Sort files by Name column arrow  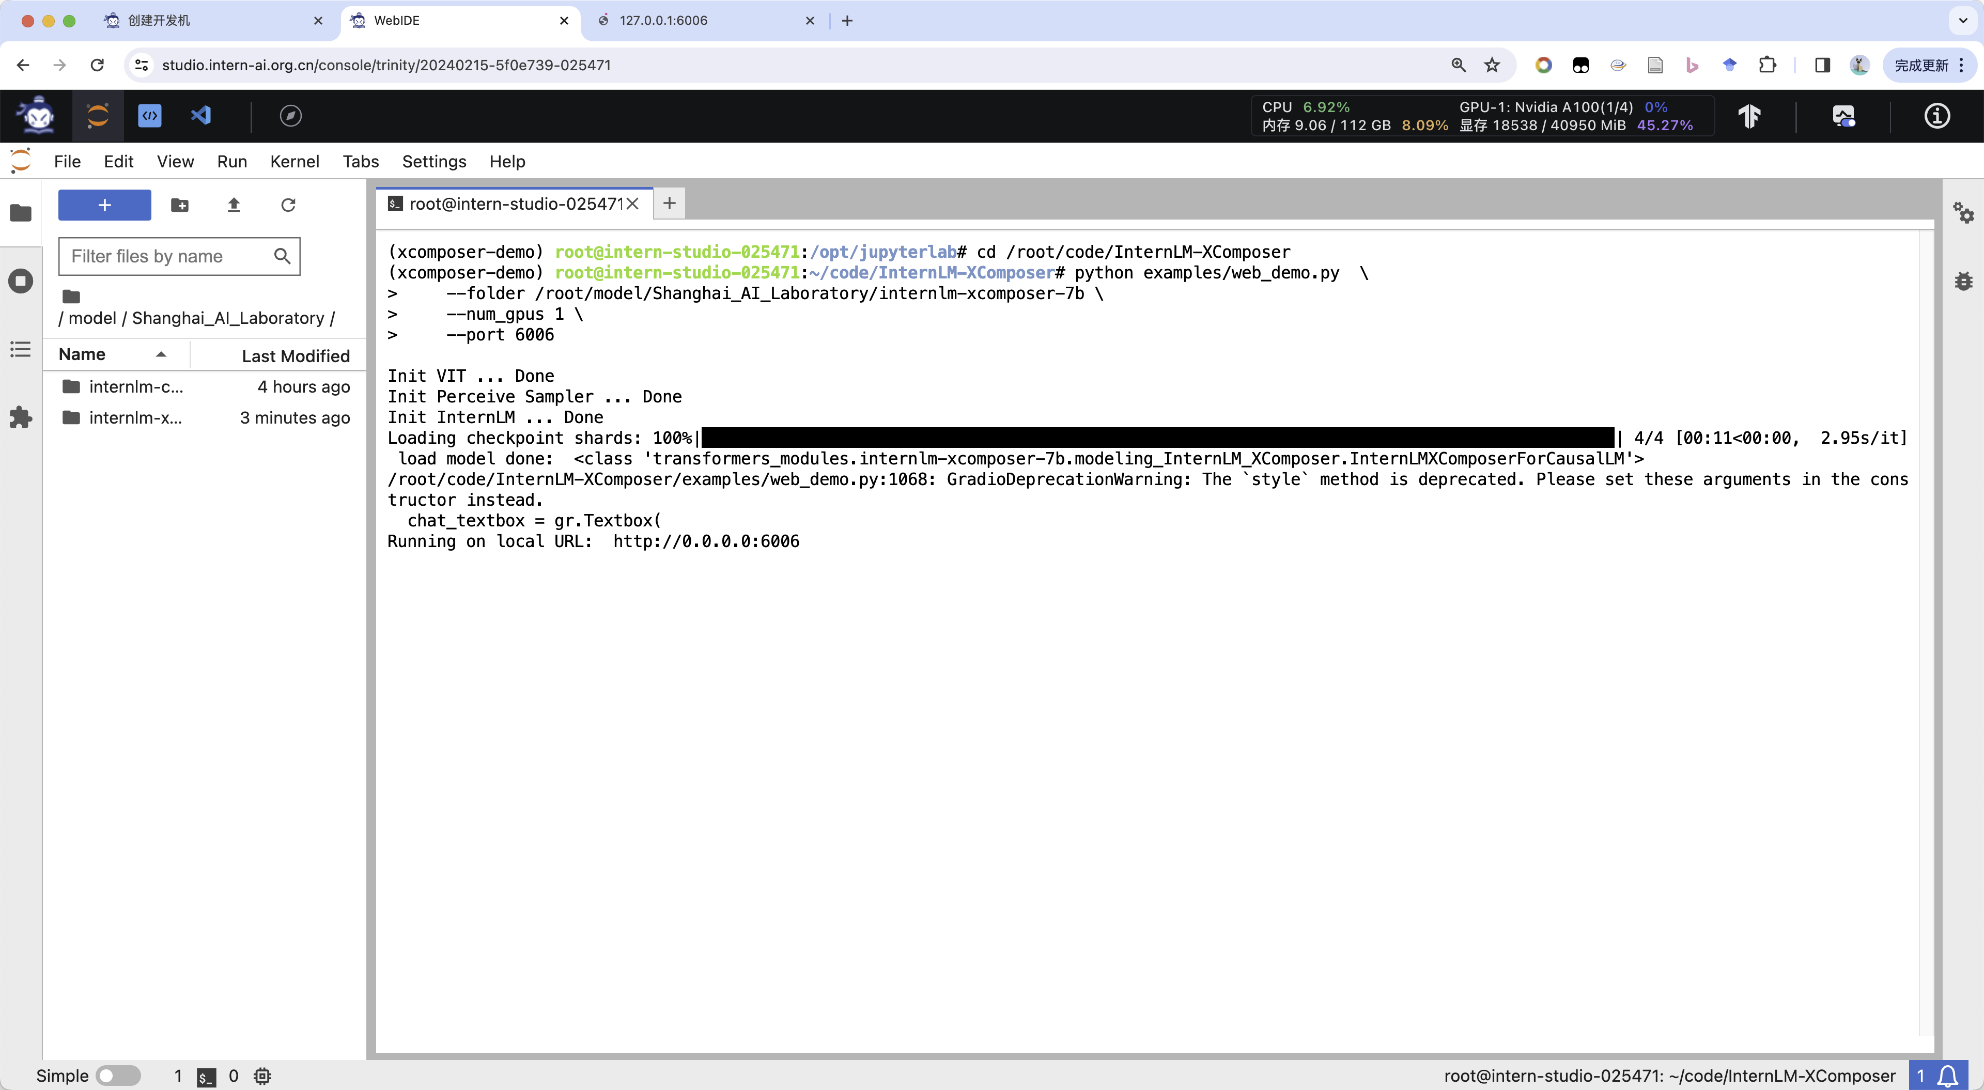[x=161, y=354]
